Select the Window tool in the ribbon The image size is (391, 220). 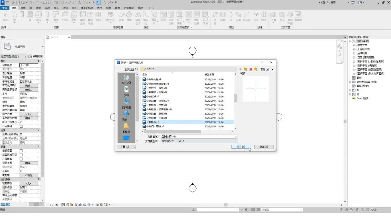[x=30, y=16]
